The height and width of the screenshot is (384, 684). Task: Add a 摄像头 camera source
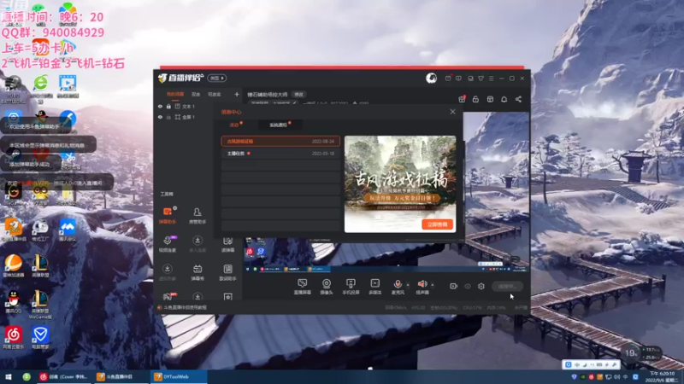[327, 287]
